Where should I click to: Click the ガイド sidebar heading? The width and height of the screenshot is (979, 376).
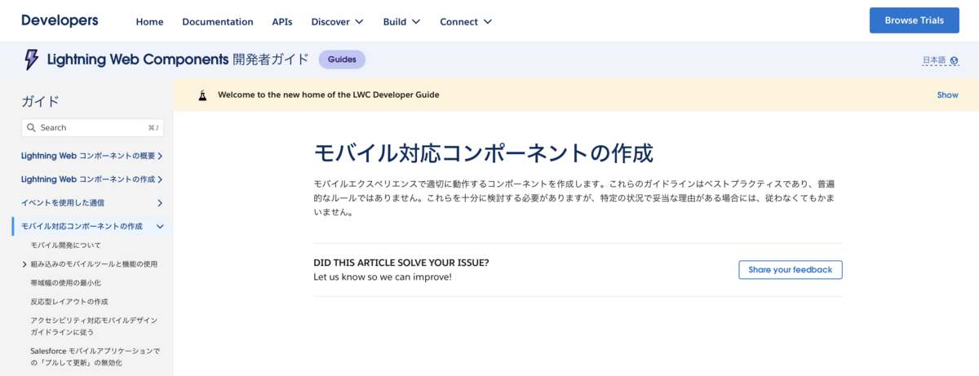41,102
